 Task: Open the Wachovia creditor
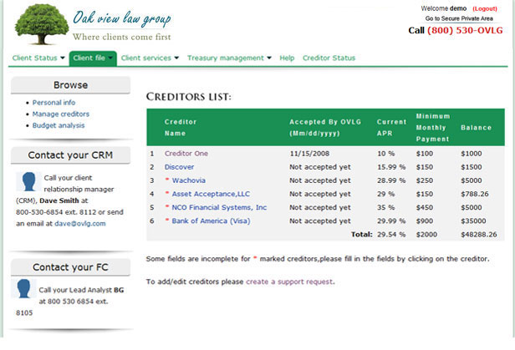pyautogui.click(x=189, y=180)
